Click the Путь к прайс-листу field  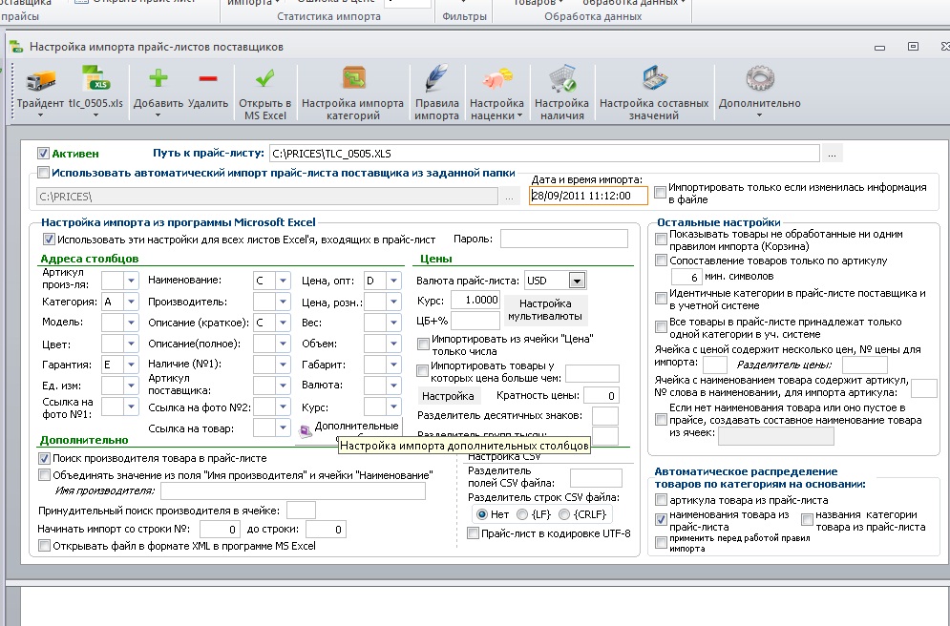[x=544, y=154]
